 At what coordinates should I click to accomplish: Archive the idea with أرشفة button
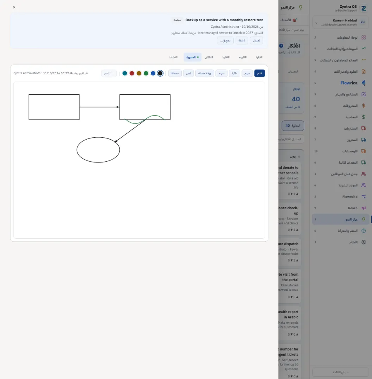coord(242,40)
